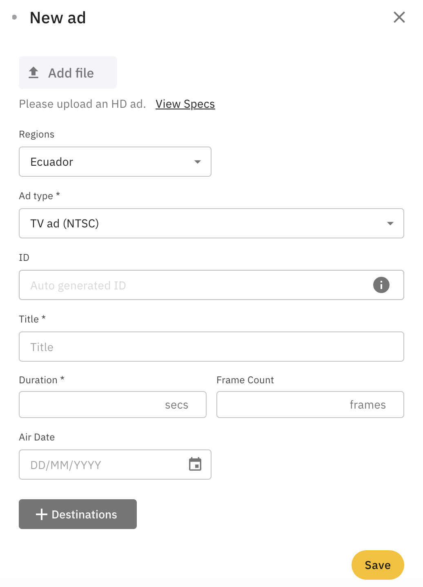Screen dimensions: 423x587
Task: Close the New ad dialog
Action: [399, 17]
